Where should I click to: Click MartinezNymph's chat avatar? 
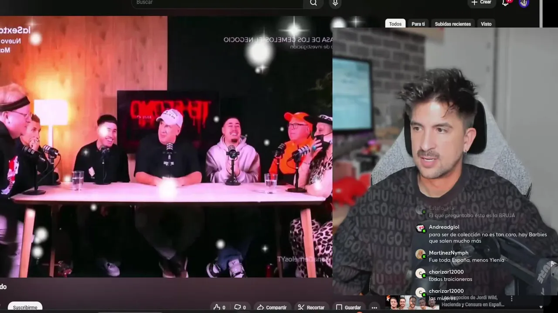pyautogui.click(x=420, y=254)
